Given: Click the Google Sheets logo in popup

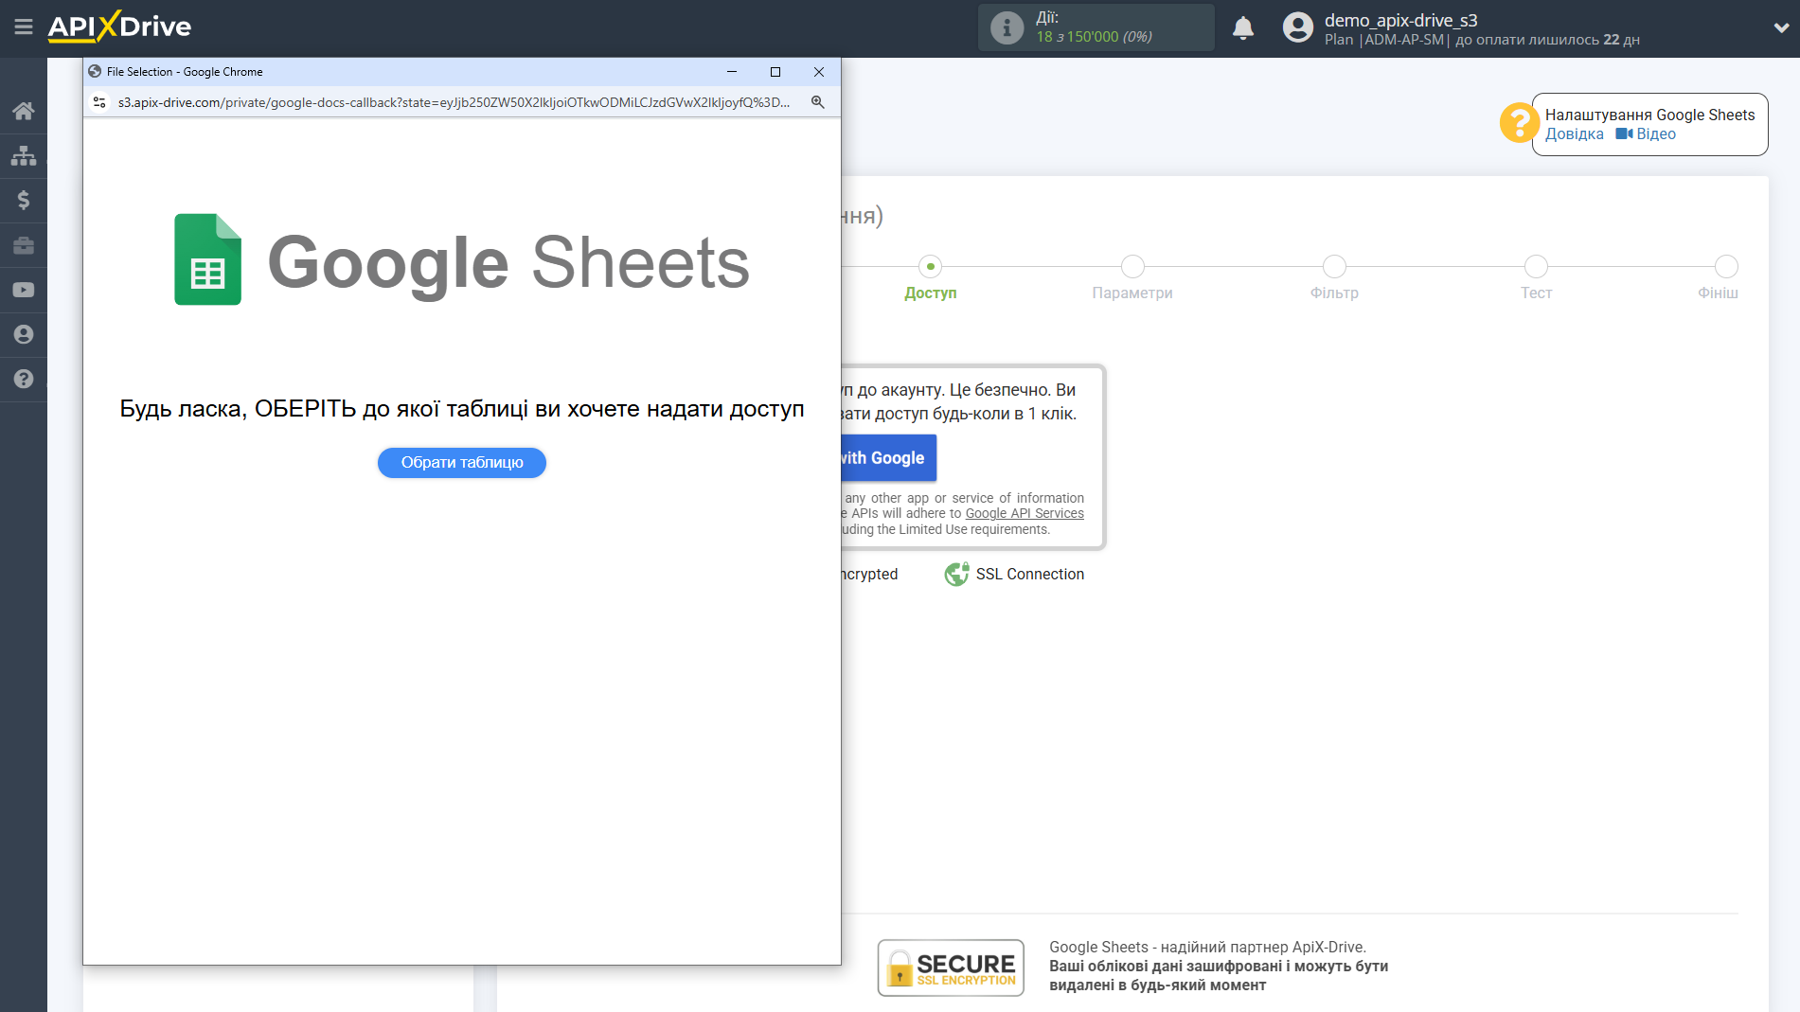Looking at the screenshot, I should 462,260.
